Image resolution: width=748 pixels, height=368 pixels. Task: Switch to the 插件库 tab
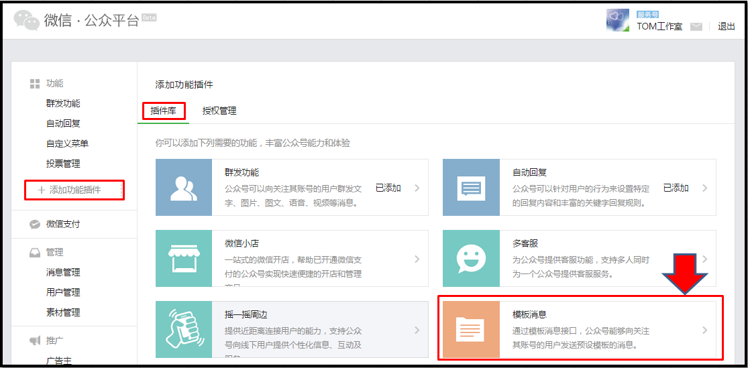click(163, 111)
